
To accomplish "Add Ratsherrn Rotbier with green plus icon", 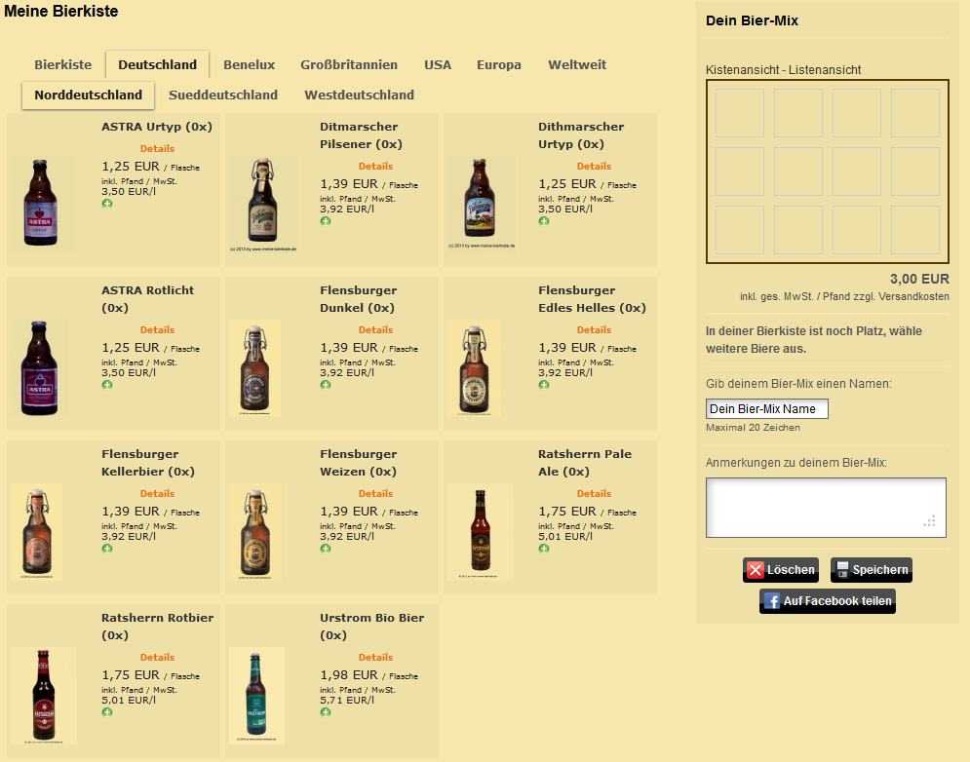I will (107, 712).
